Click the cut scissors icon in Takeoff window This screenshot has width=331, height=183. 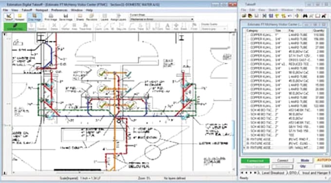click(x=264, y=16)
